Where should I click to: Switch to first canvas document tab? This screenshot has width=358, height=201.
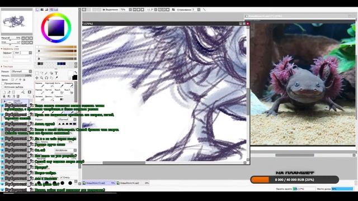(98, 183)
